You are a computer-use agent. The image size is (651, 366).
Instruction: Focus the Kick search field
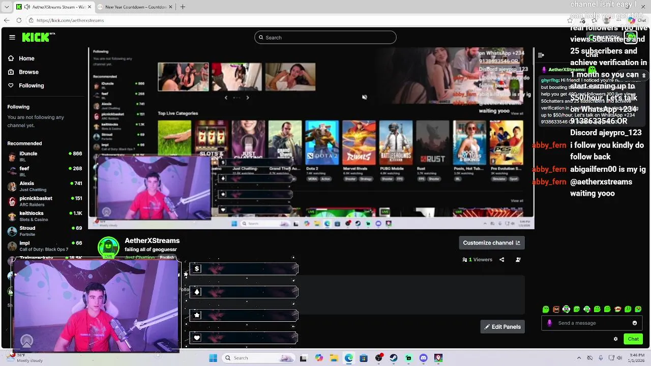pos(325,38)
